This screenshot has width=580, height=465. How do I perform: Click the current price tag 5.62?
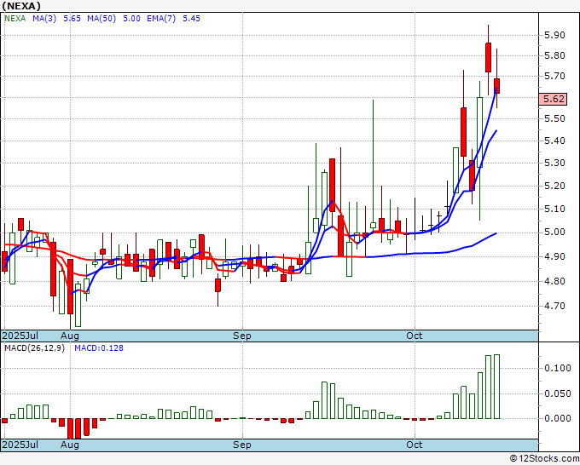(553, 99)
